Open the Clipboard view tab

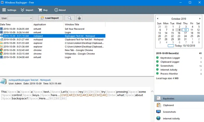pos(179,105)
